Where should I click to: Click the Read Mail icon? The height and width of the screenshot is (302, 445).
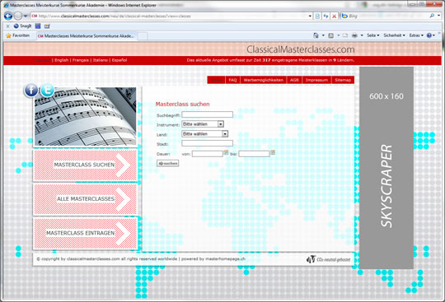coord(345,35)
